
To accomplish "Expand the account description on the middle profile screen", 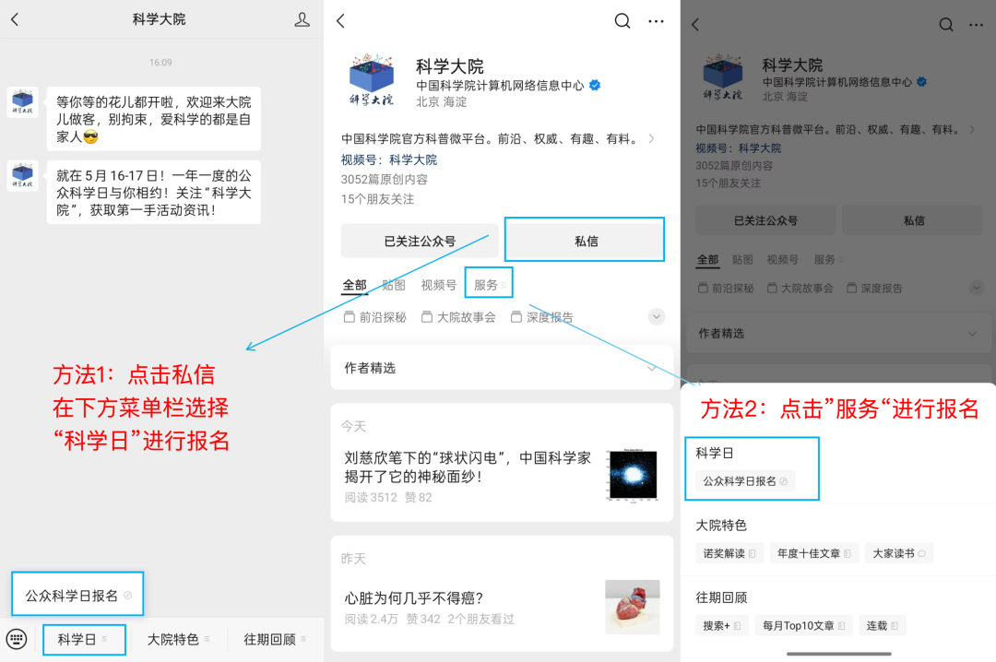I will [x=652, y=138].
